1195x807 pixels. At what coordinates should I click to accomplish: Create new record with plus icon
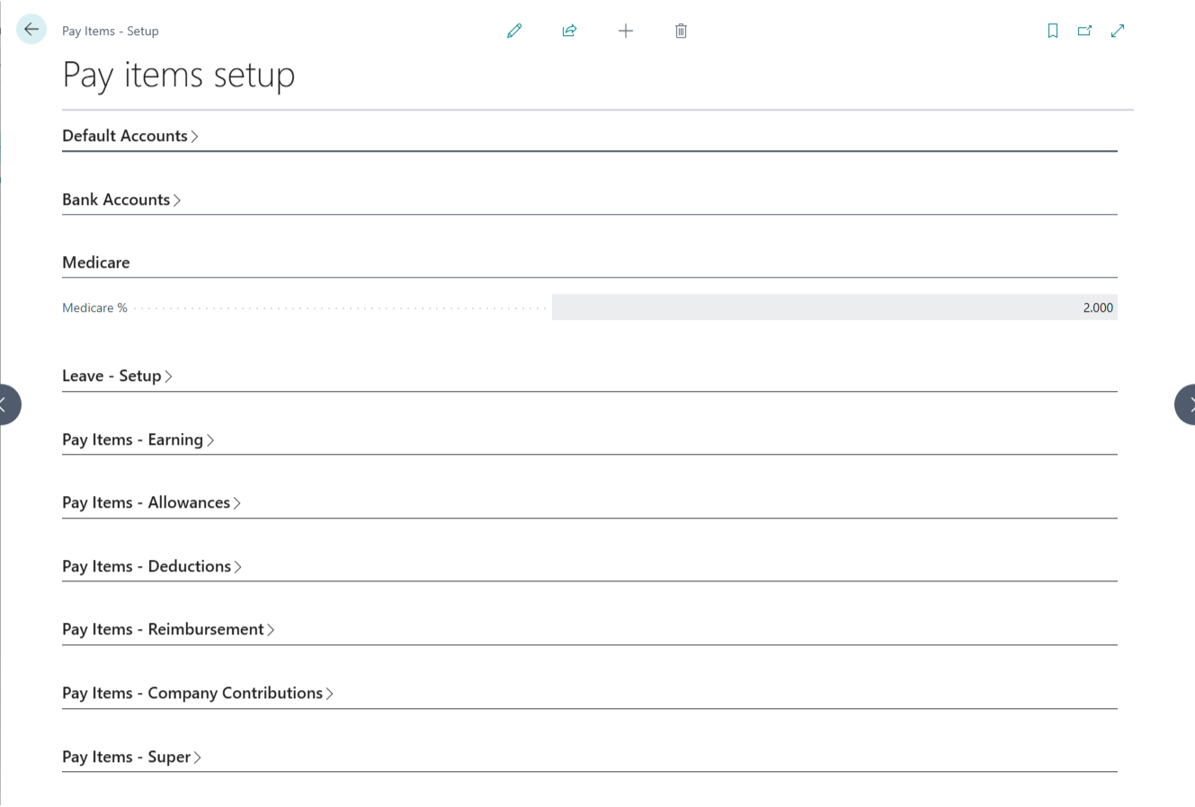pyautogui.click(x=626, y=31)
